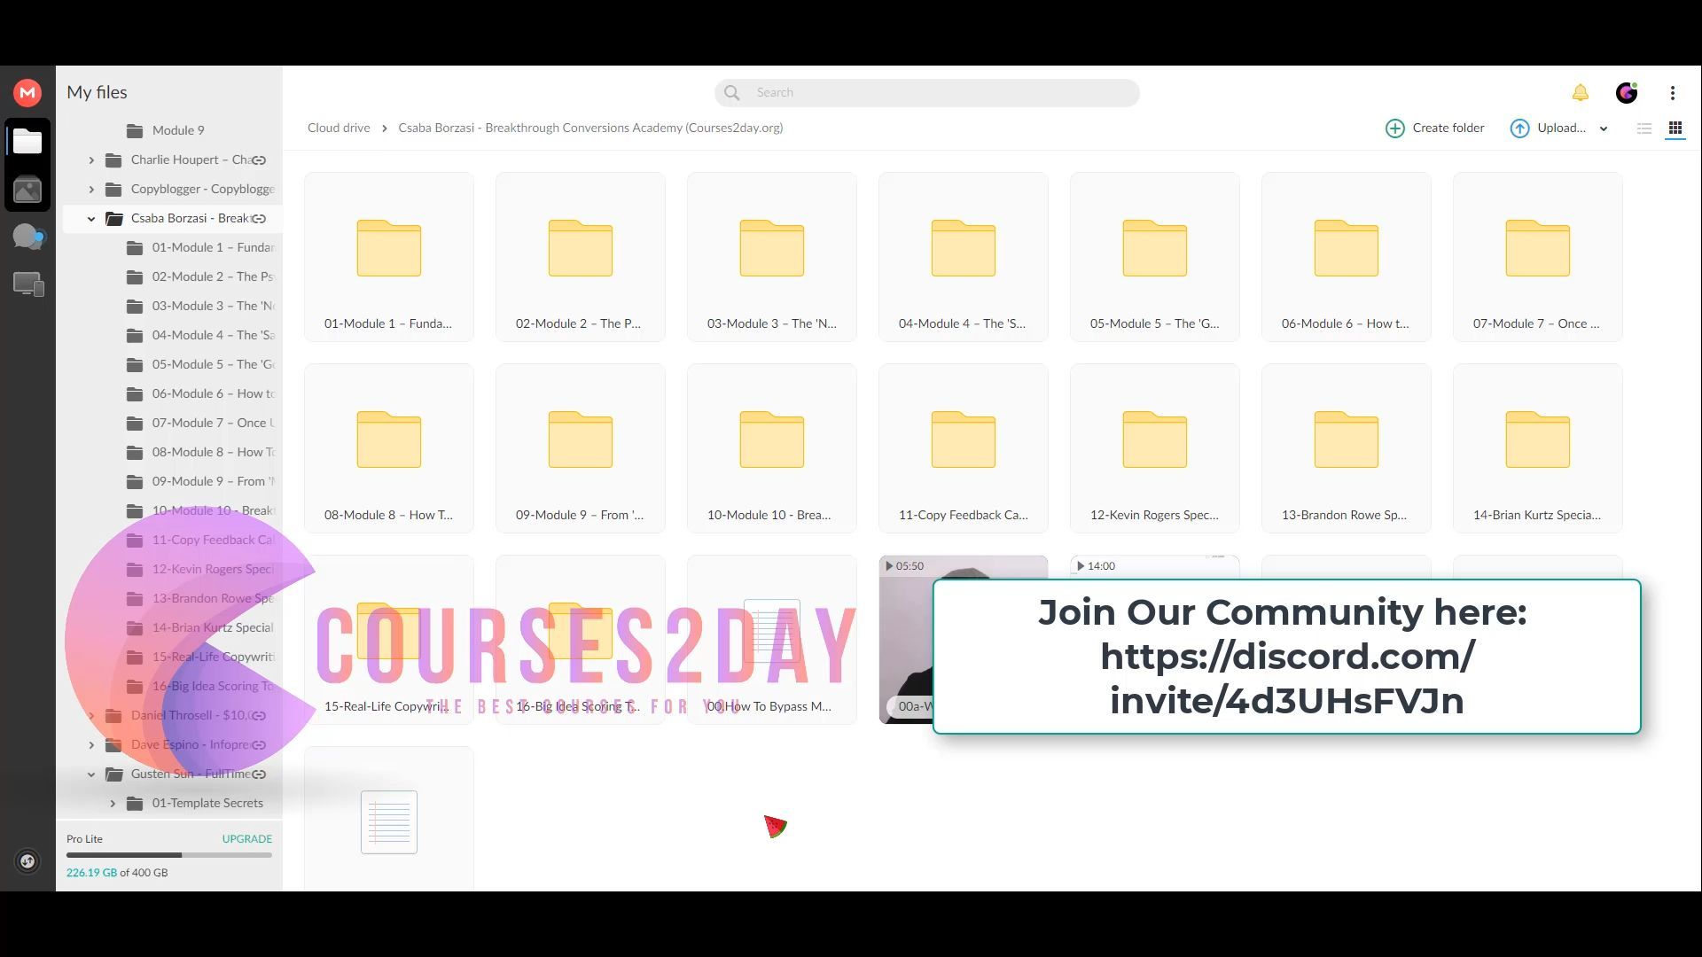This screenshot has height=957, width=1702.
Task: Open the 04-Module 4 folder tile
Action: (x=964, y=257)
